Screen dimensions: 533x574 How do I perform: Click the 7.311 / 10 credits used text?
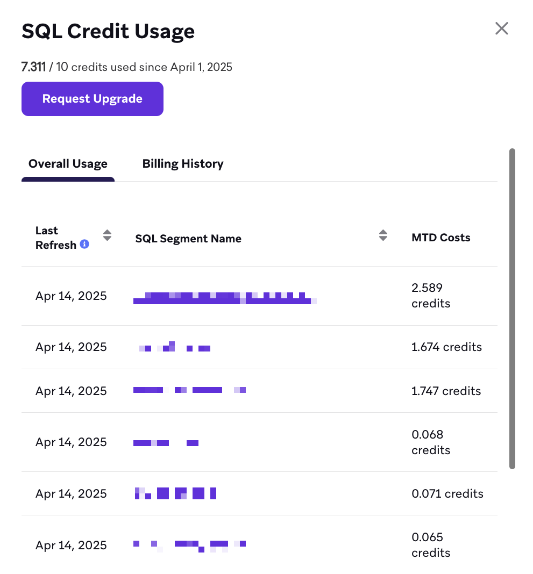127,67
